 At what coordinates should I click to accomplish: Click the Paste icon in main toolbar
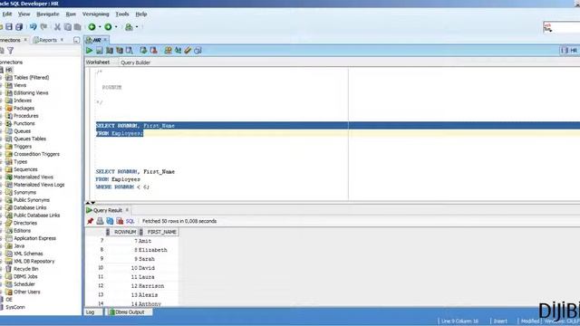pos(77,26)
